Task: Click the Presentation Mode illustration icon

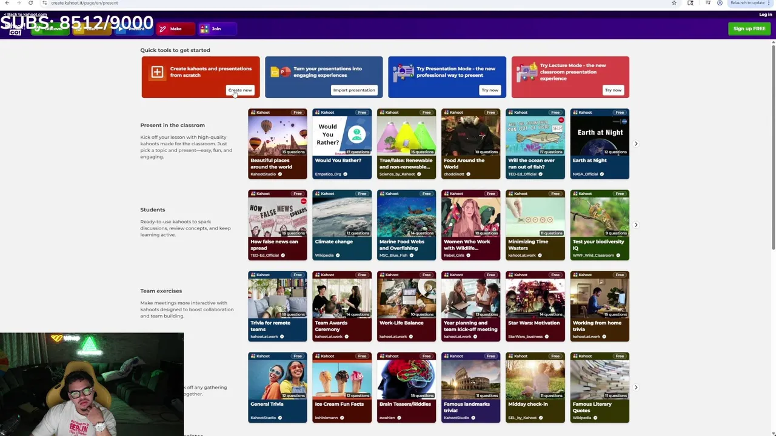Action: coord(403,72)
